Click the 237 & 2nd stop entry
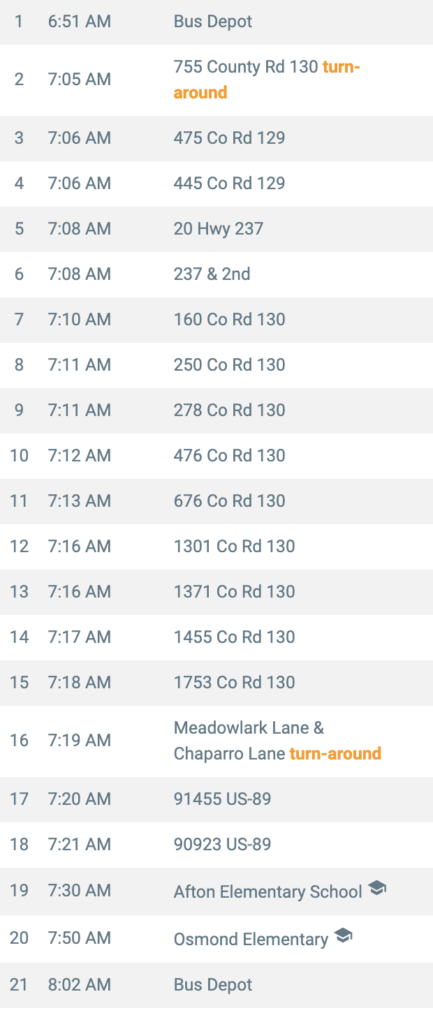The width and height of the screenshot is (433, 1015). [x=212, y=274]
